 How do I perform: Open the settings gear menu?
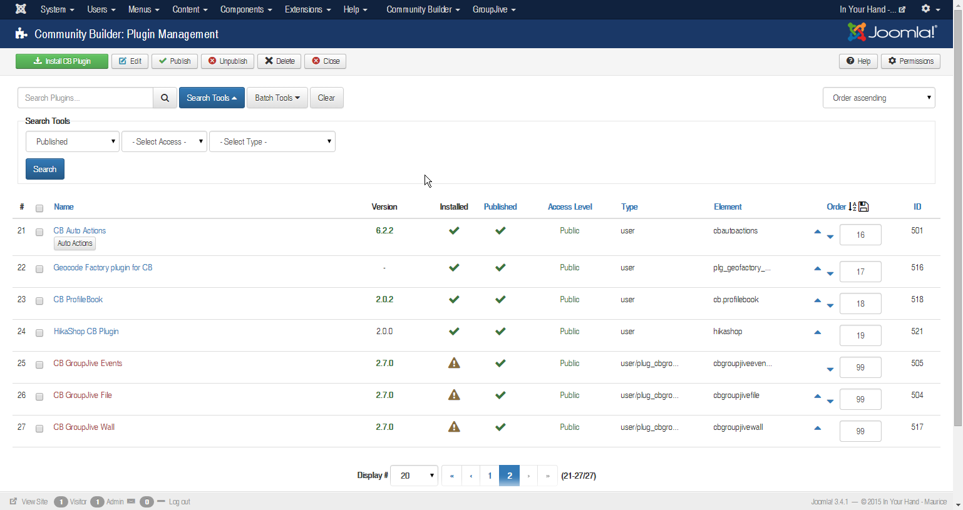[x=930, y=9]
